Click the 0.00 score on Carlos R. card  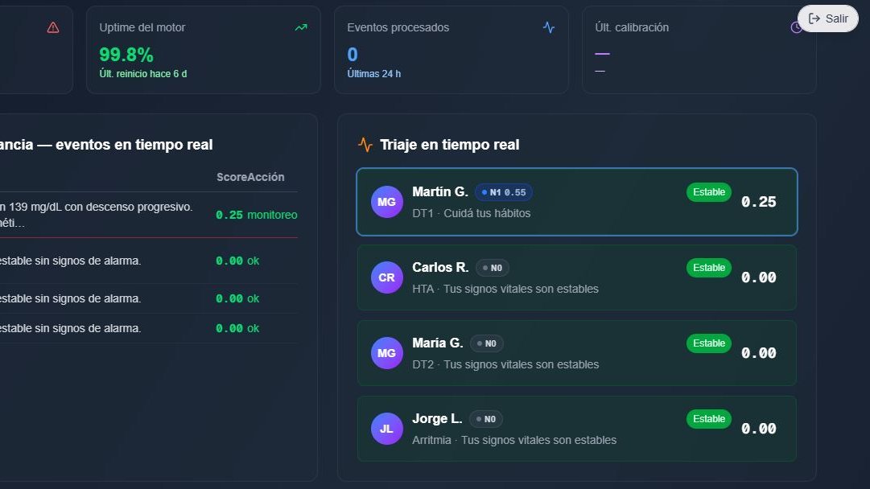[758, 277]
